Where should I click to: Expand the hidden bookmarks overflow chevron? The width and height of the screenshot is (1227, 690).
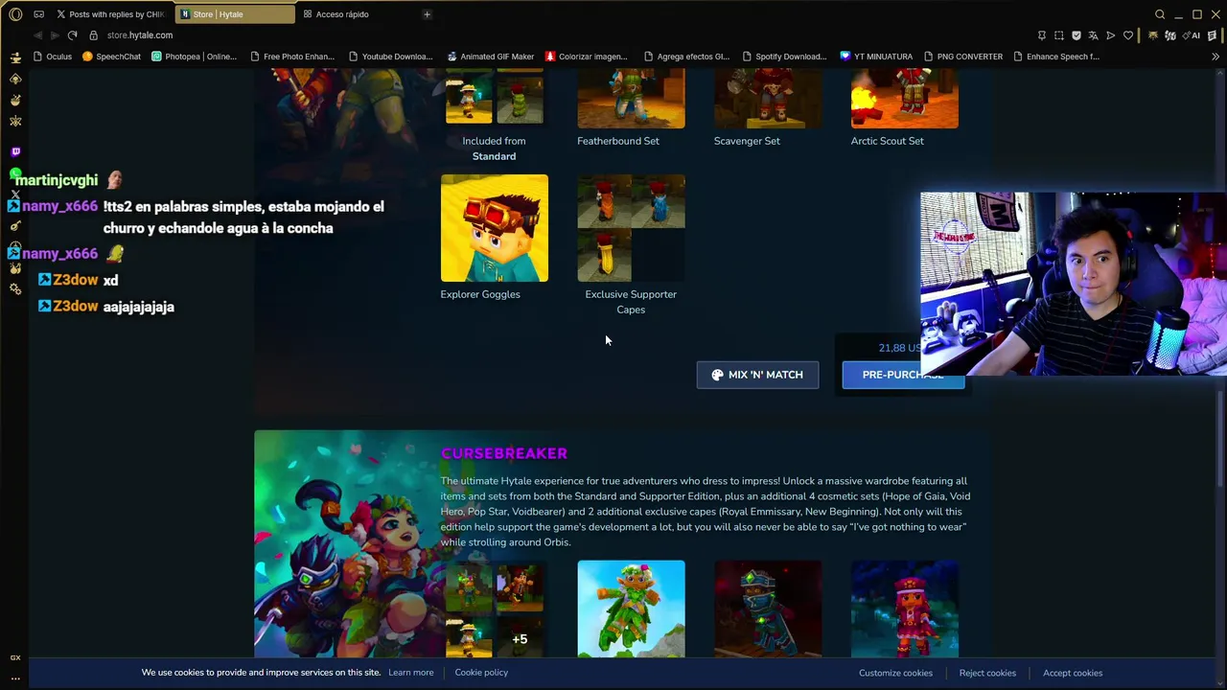coord(1215,57)
